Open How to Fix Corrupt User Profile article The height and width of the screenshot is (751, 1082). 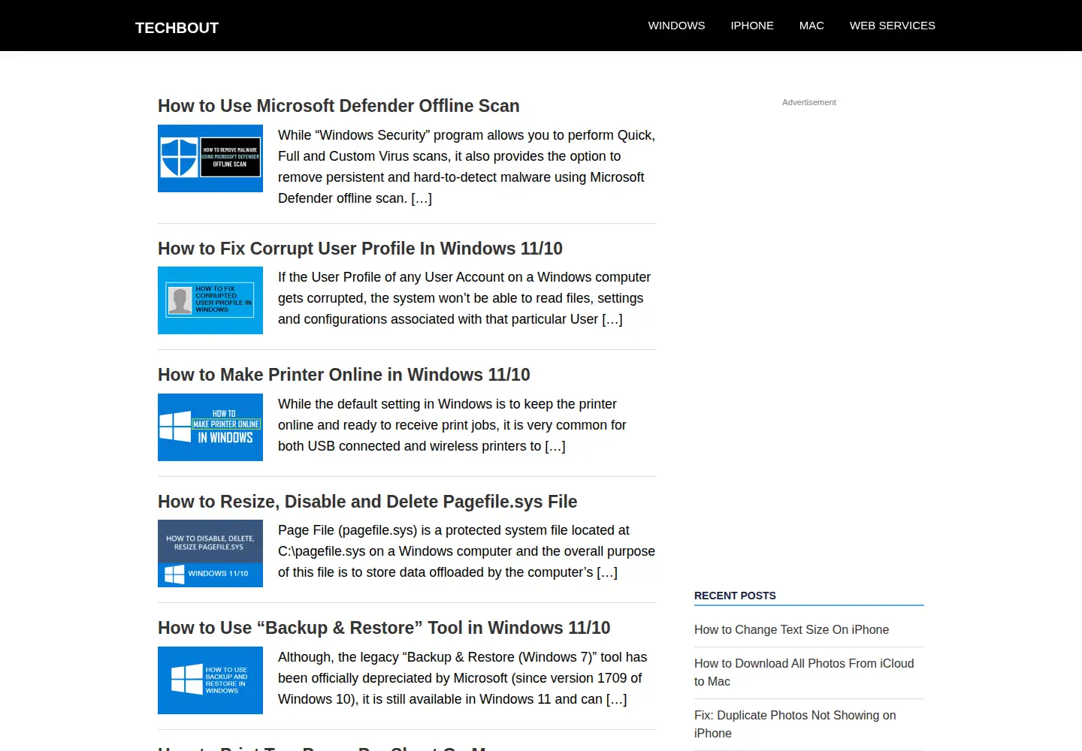[x=360, y=249]
